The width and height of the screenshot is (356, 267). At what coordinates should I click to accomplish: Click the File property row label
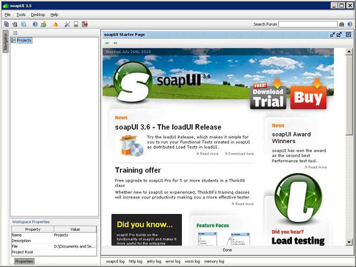pos(15,246)
